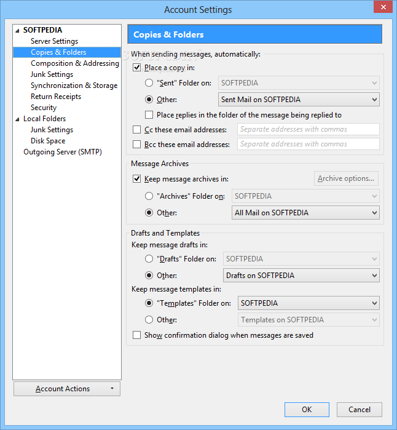Open Archive options
397x430 pixels.
pos(346,178)
